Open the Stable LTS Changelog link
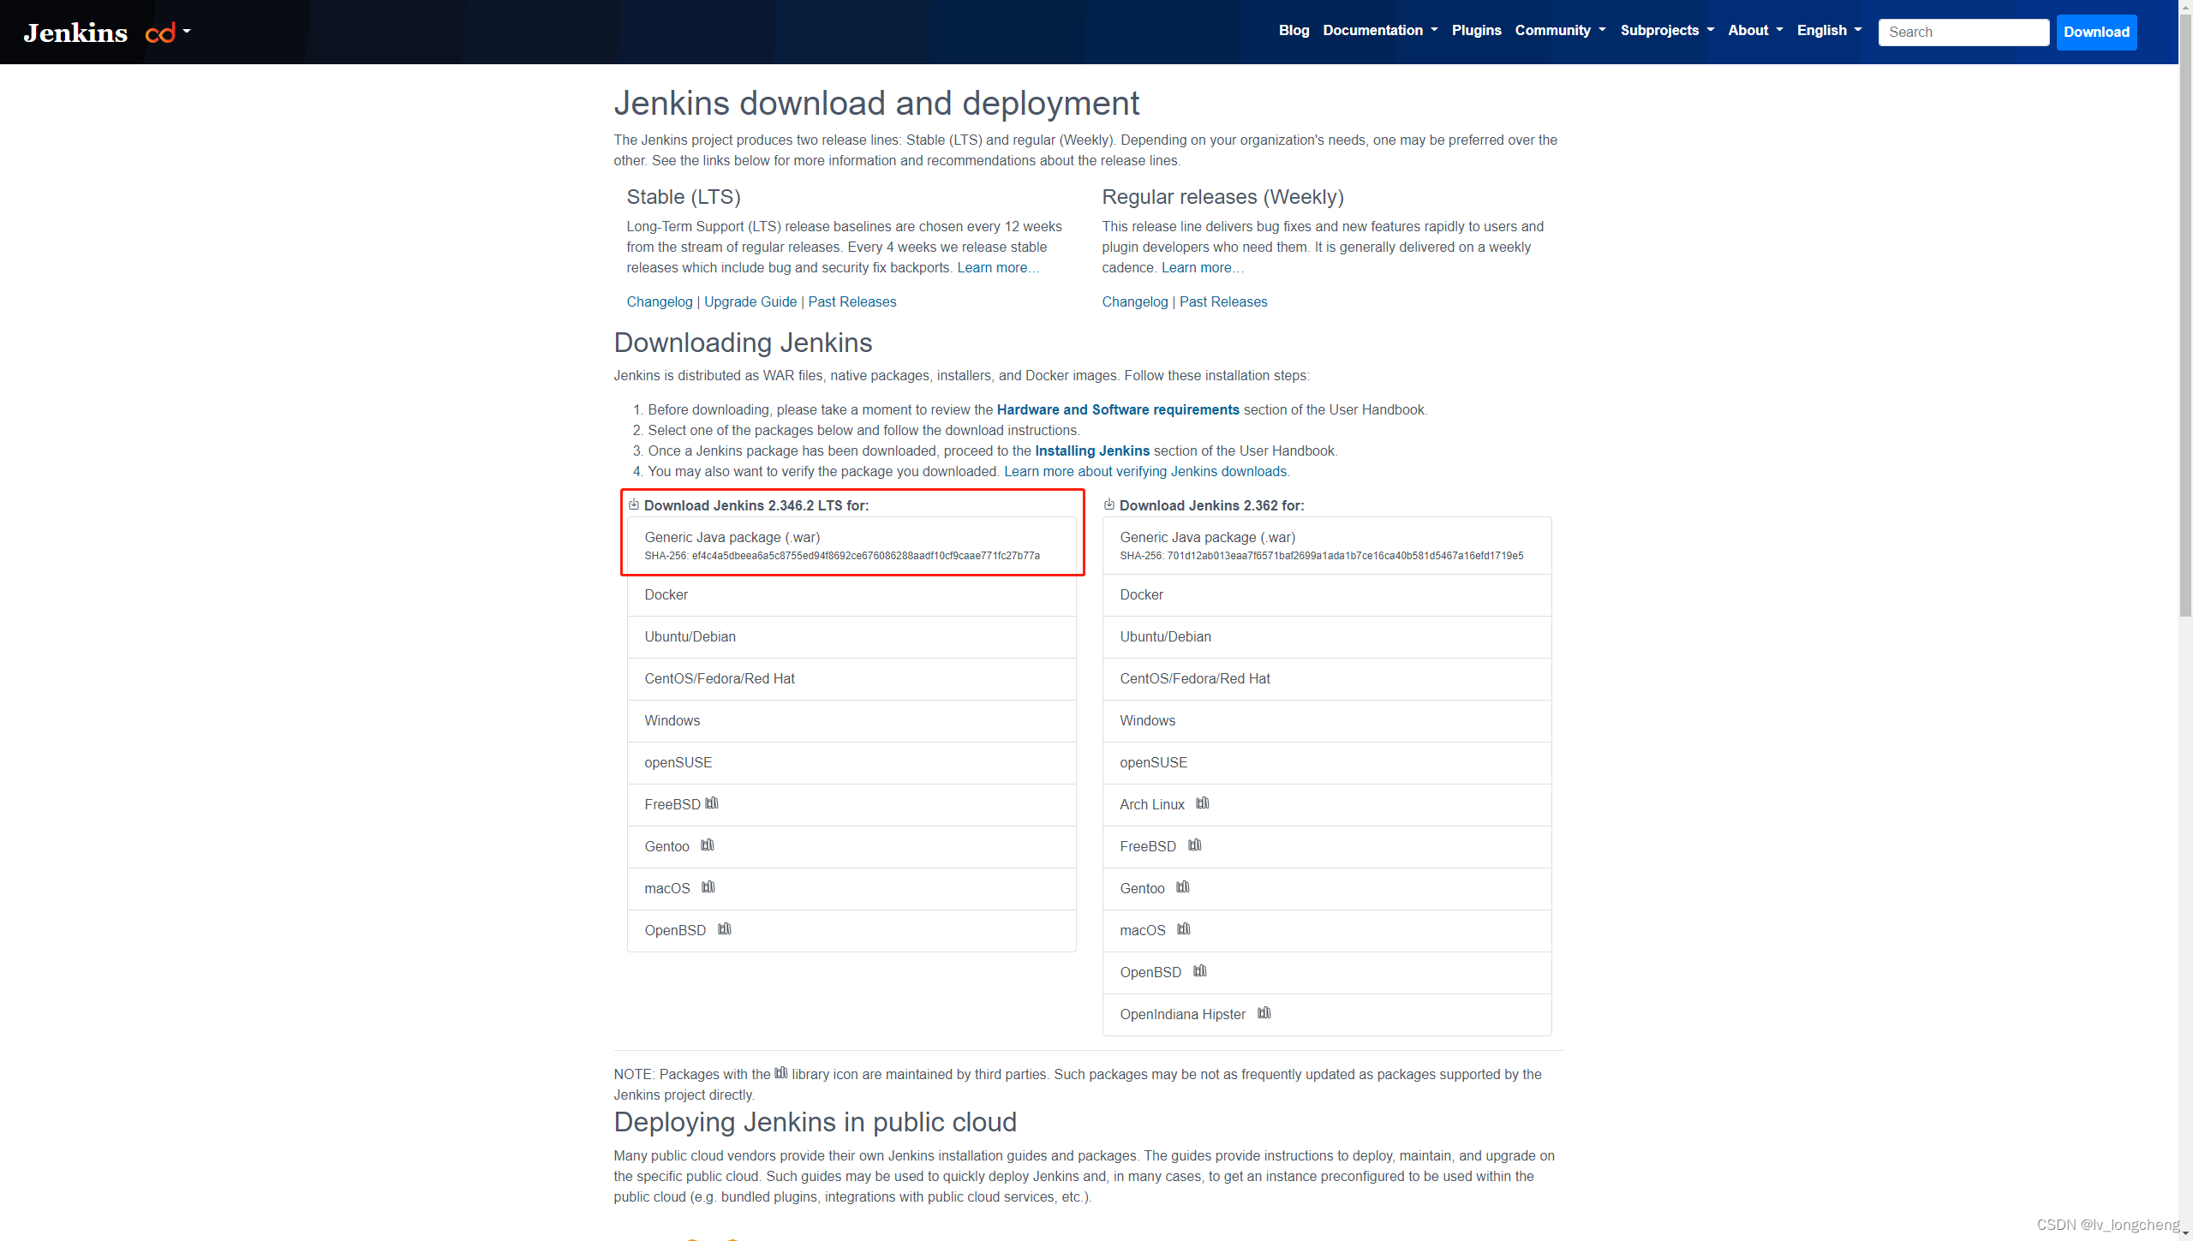 pos(660,302)
